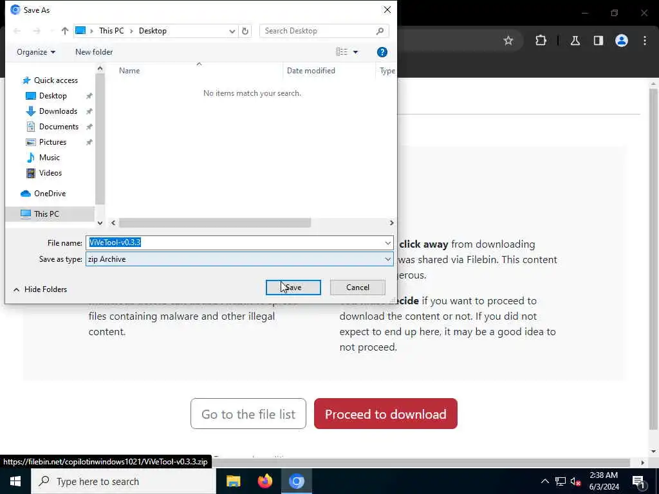Open the clock showing 2:38 AM
This screenshot has height=494, width=659.
coord(604,481)
